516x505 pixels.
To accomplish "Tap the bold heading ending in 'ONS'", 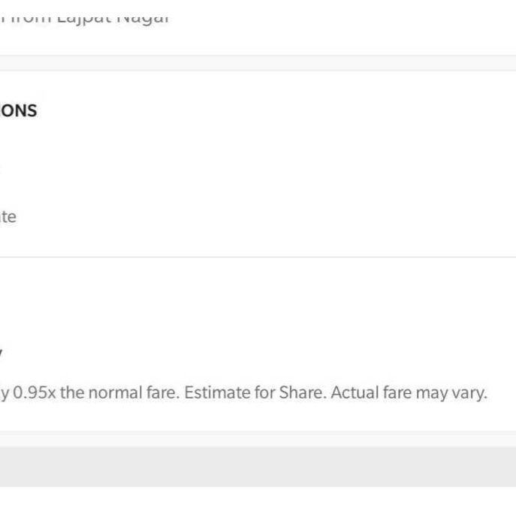I will coord(18,111).
